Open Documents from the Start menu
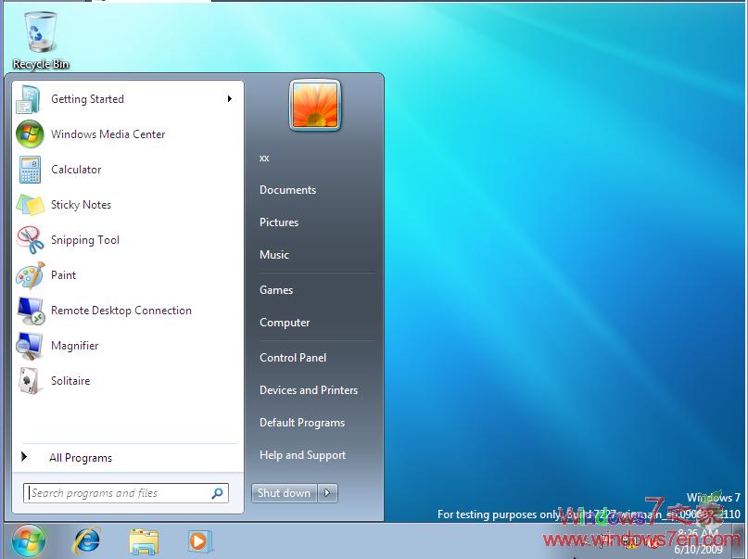 tap(287, 189)
